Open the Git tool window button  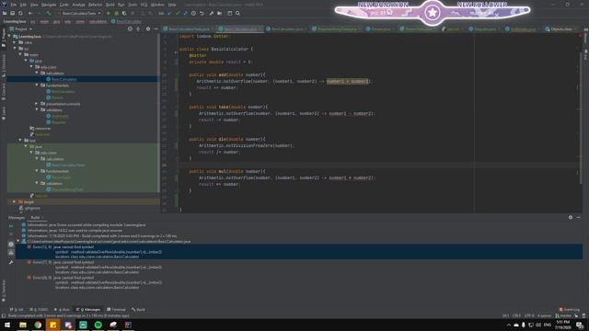click(x=17, y=310)
